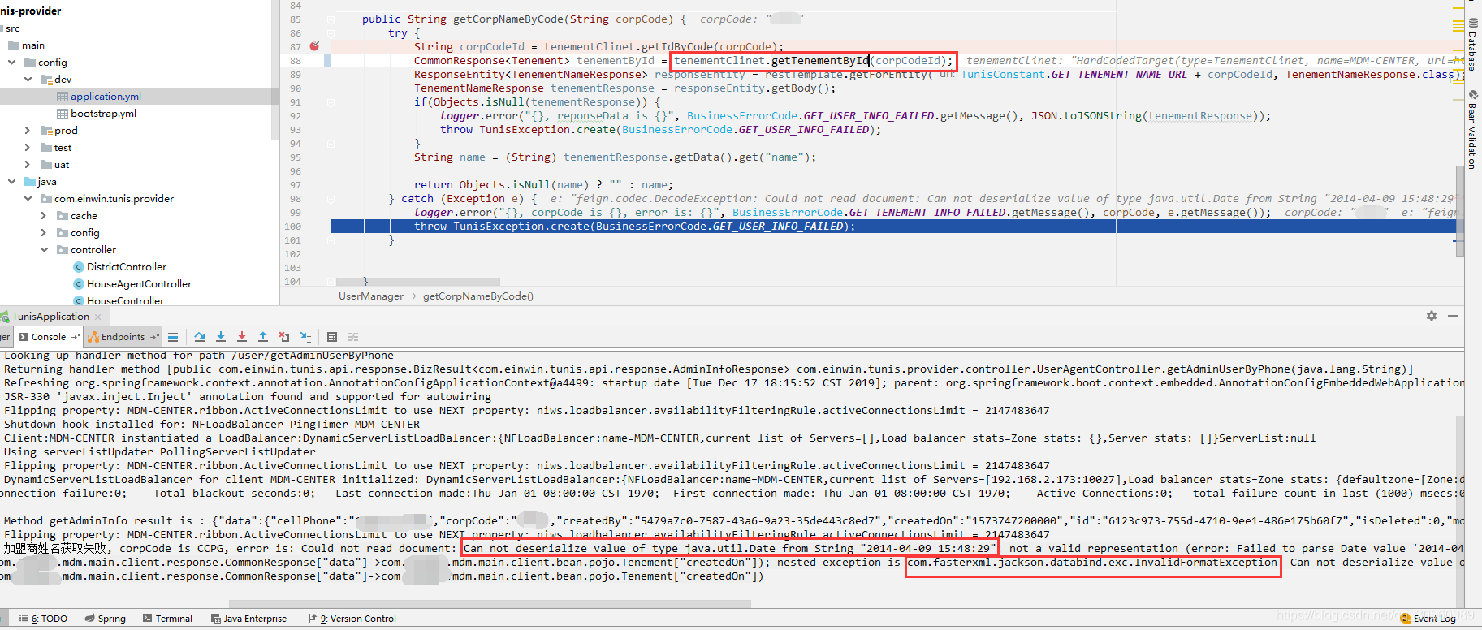The height and width of the screenshot is (630, 1482).
Task: Toggle the breakpoint on line 87
Action: 314,46
